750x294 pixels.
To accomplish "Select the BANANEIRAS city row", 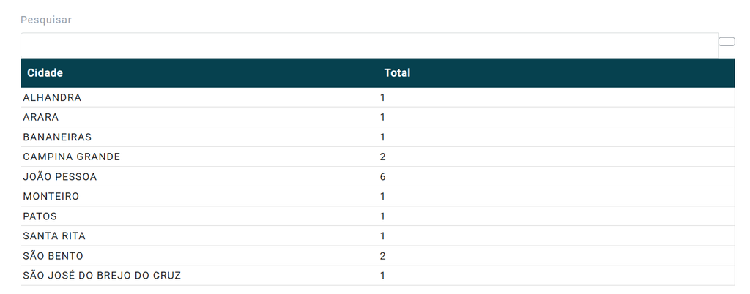I will pyautogui.click(x=377, y=137).
